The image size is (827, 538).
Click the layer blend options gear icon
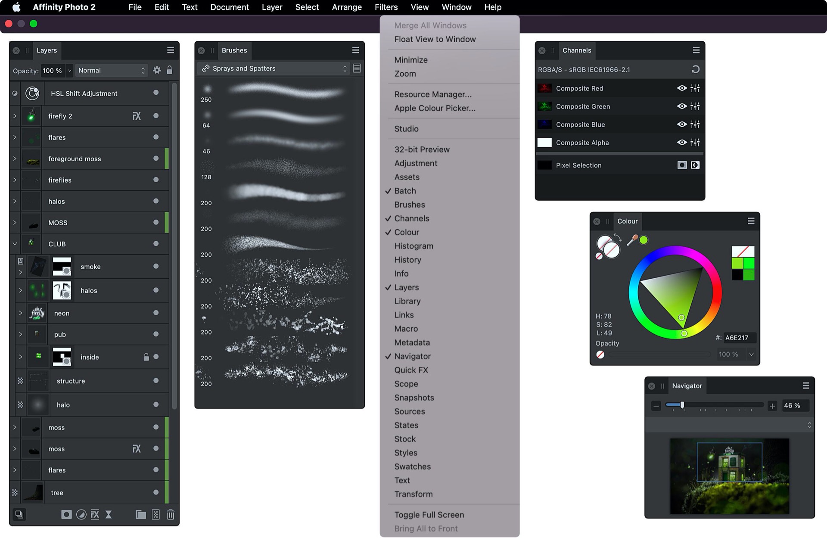[157, 70]
